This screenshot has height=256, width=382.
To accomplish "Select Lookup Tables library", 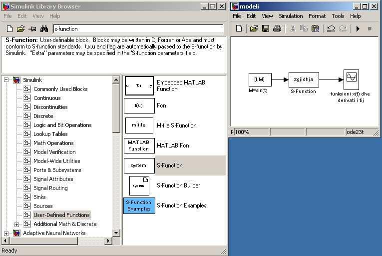I will [50, 134].
